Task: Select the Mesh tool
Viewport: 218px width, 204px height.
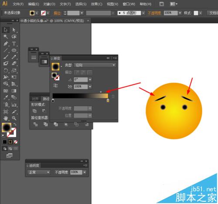Action: tap(6, 91)
